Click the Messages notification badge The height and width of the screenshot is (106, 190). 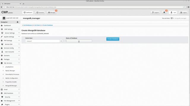tap(56, 11)
